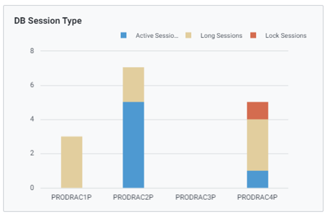
Task: Select the PRODRAC4P axis label
Action: point(257,197)
